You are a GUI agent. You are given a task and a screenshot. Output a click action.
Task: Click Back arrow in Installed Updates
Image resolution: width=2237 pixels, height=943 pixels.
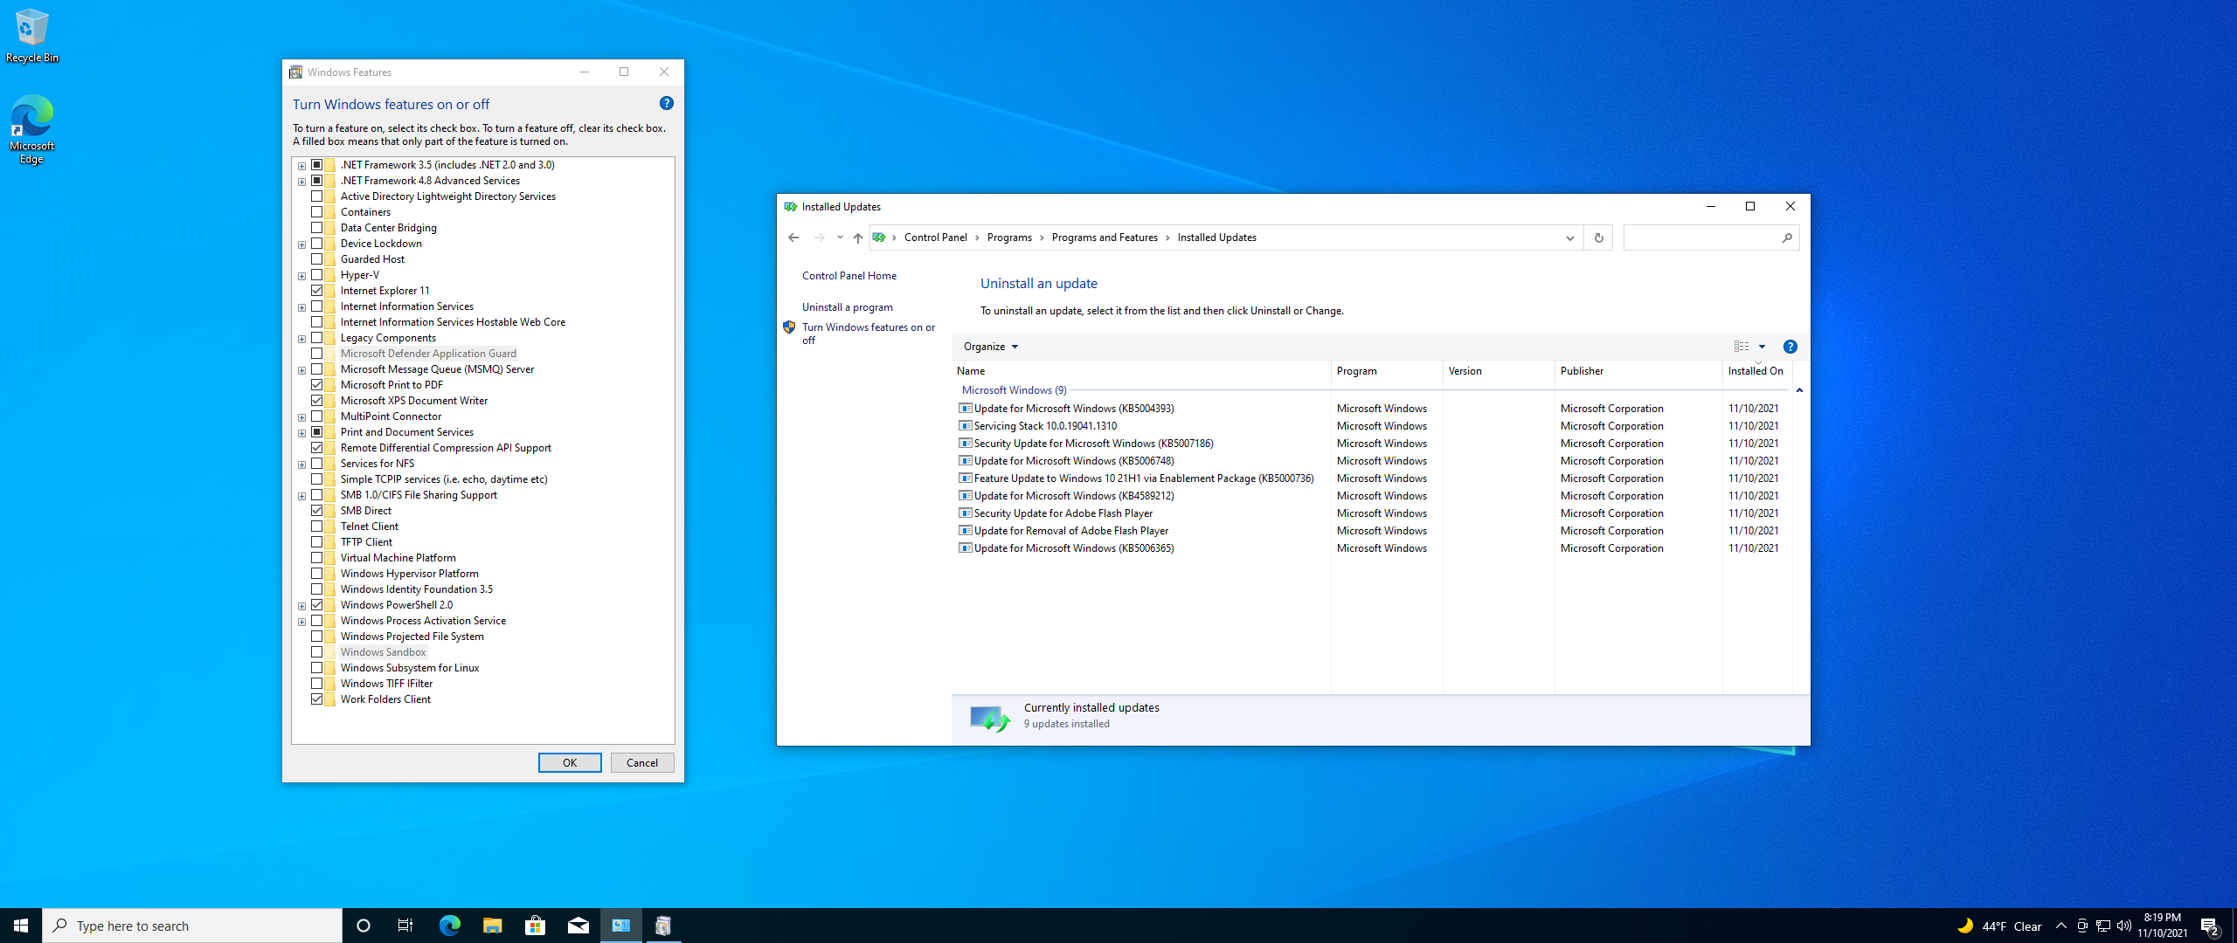[793, 237]
